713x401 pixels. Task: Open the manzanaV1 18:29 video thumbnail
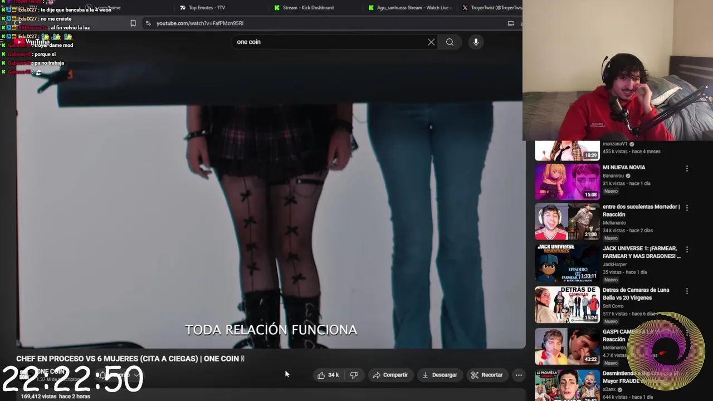pos(567,150)
